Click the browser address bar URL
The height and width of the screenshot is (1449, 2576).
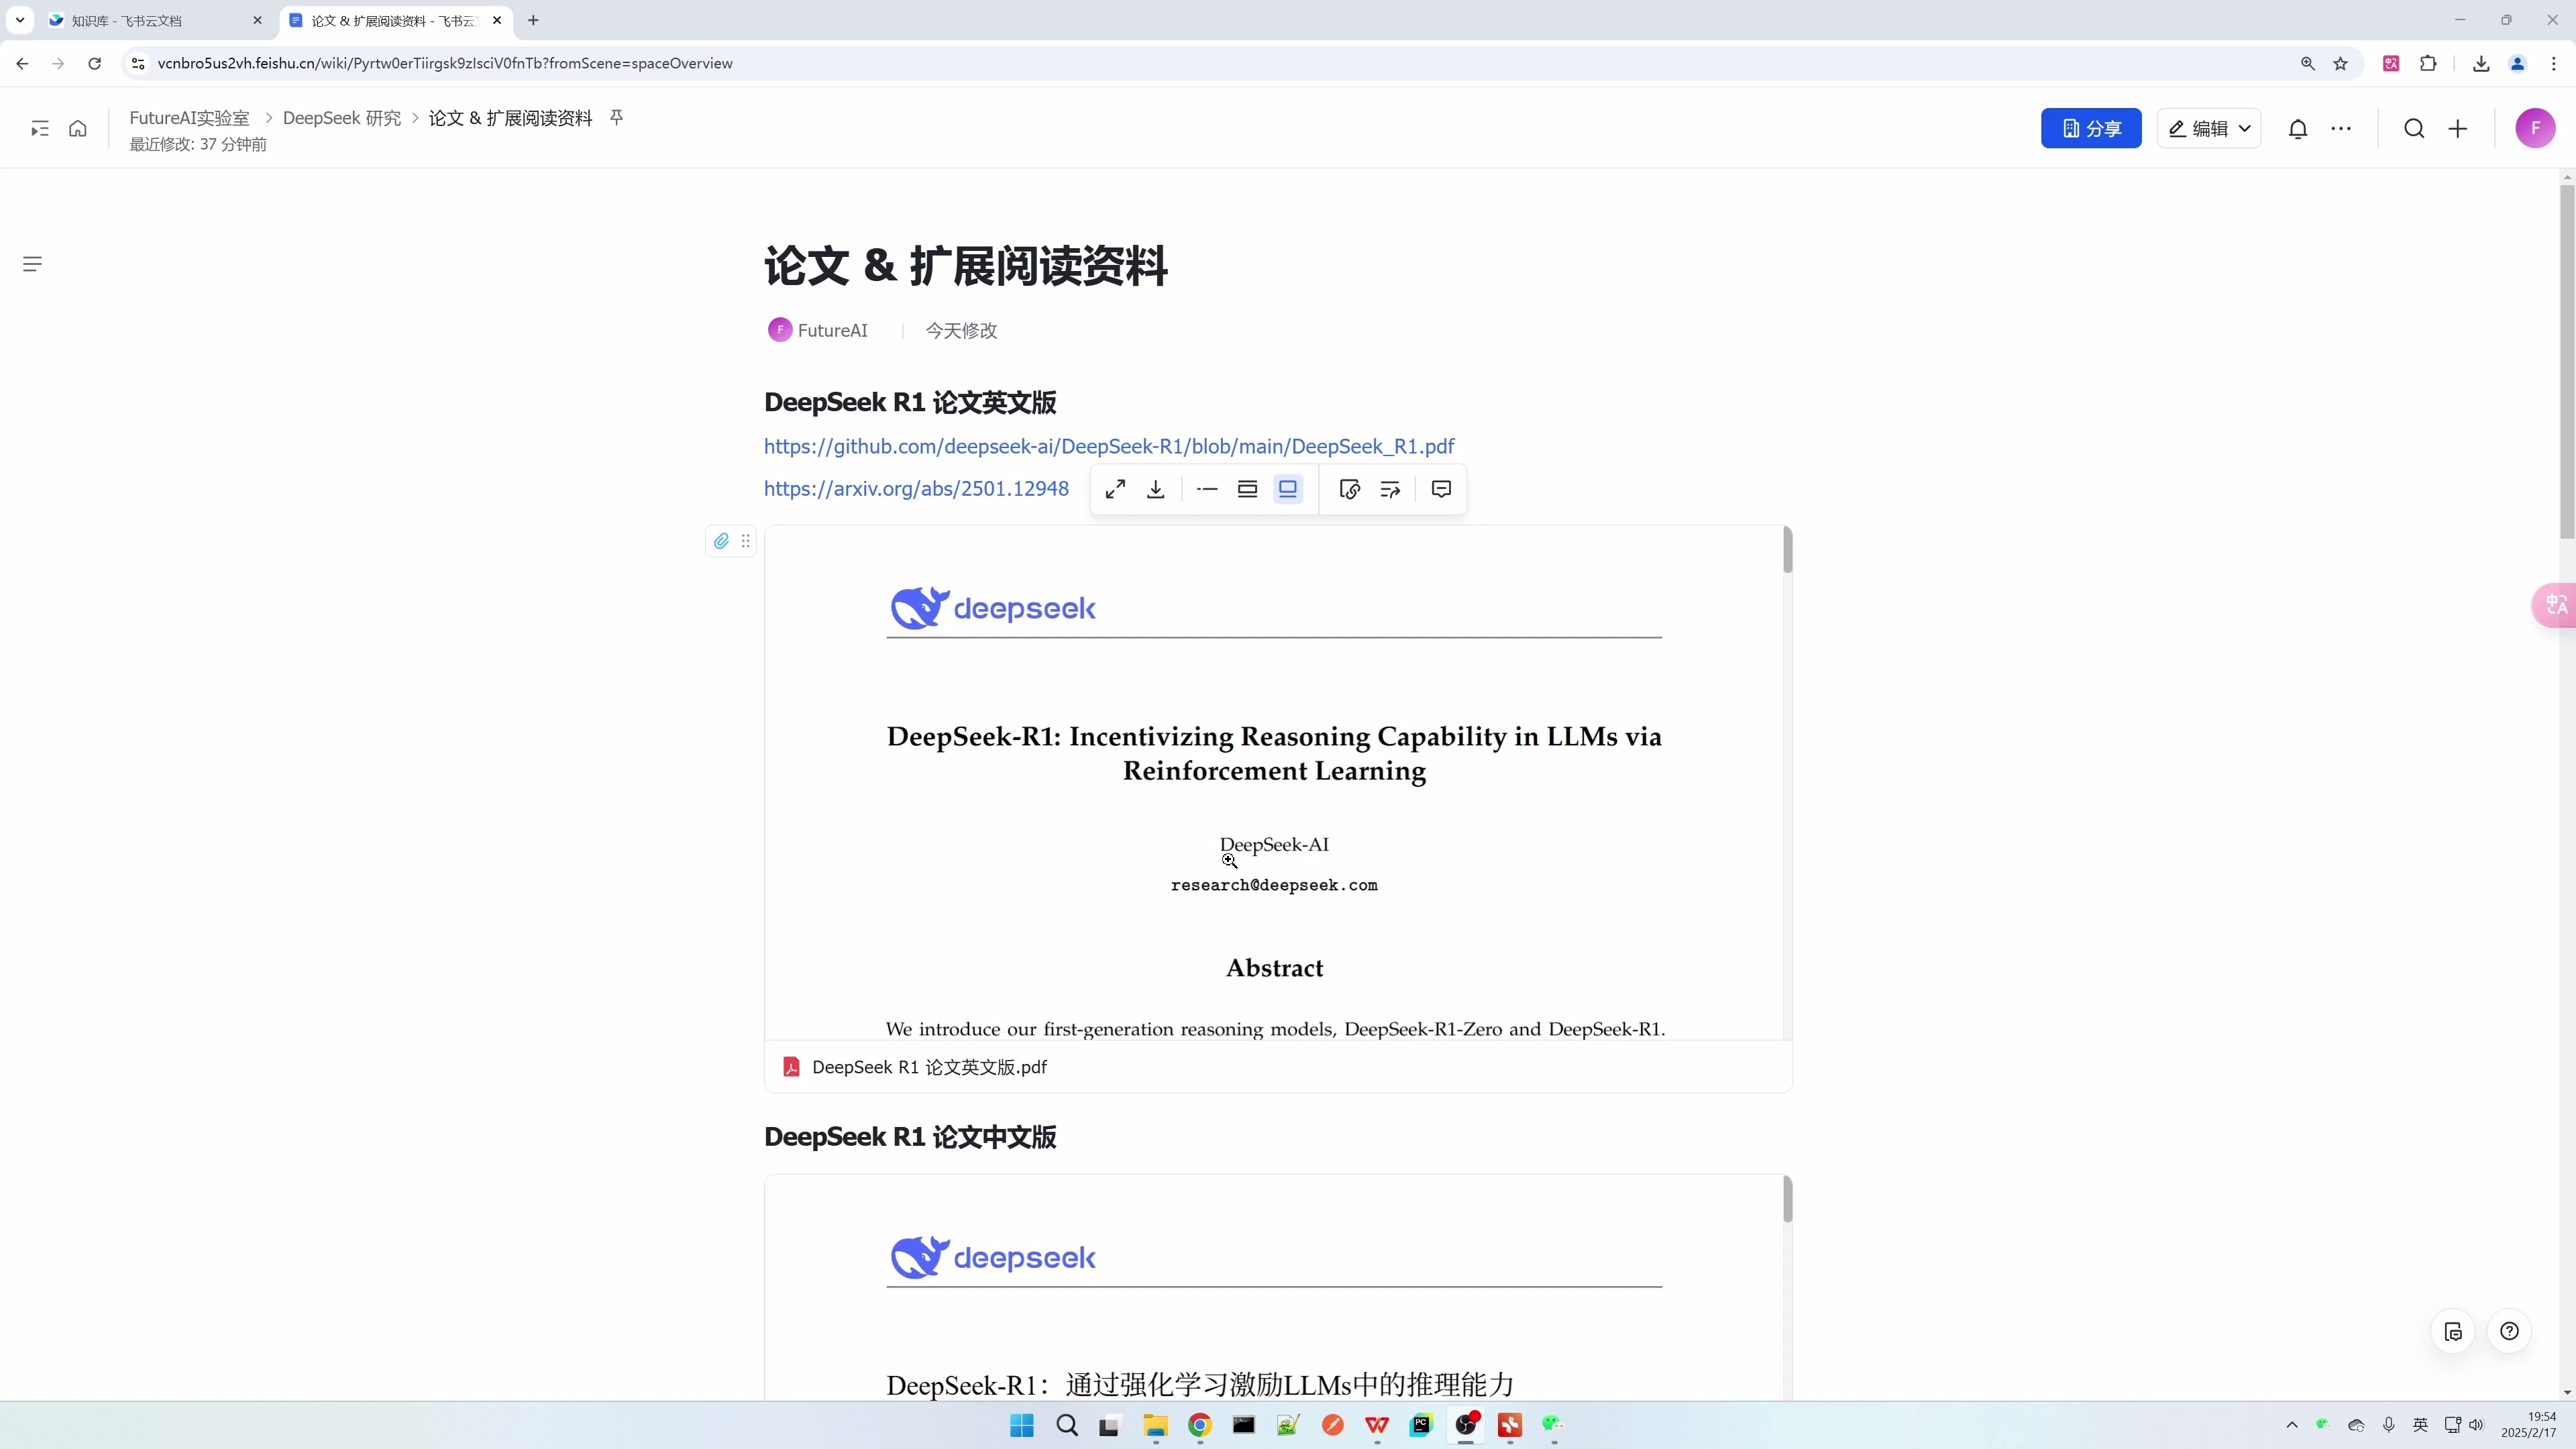click(445, 63)
